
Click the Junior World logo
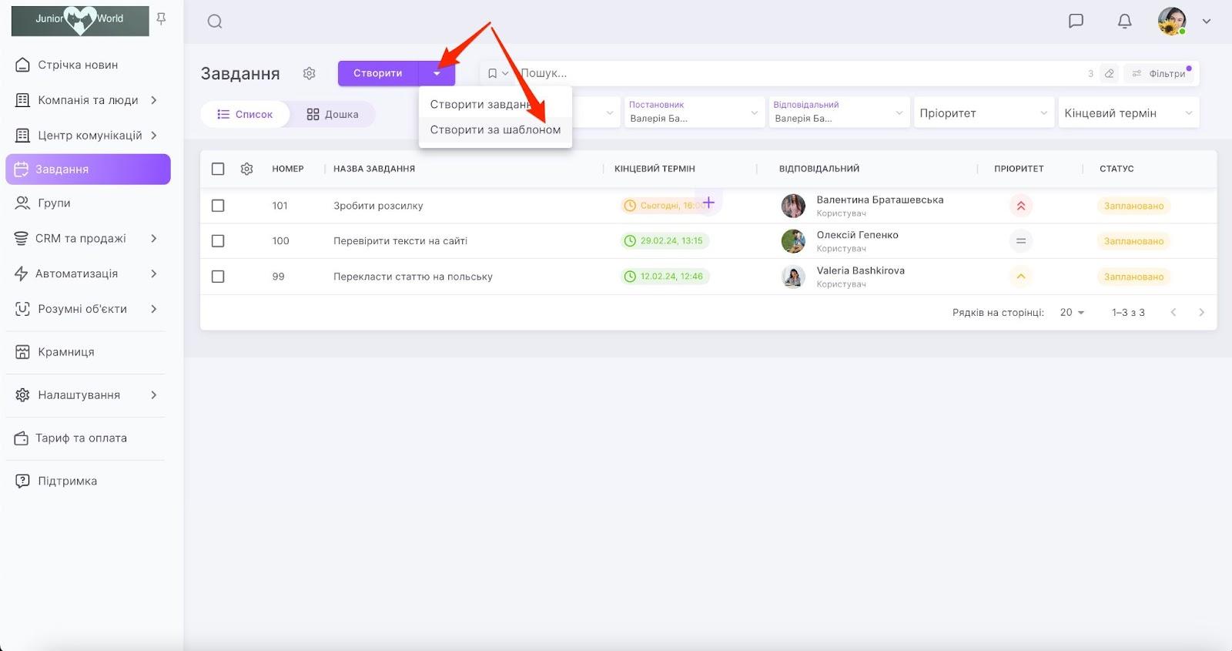pos(80,19)
